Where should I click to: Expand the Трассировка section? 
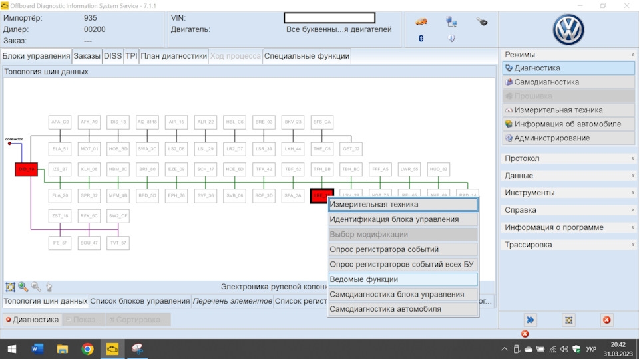(568, 245)
